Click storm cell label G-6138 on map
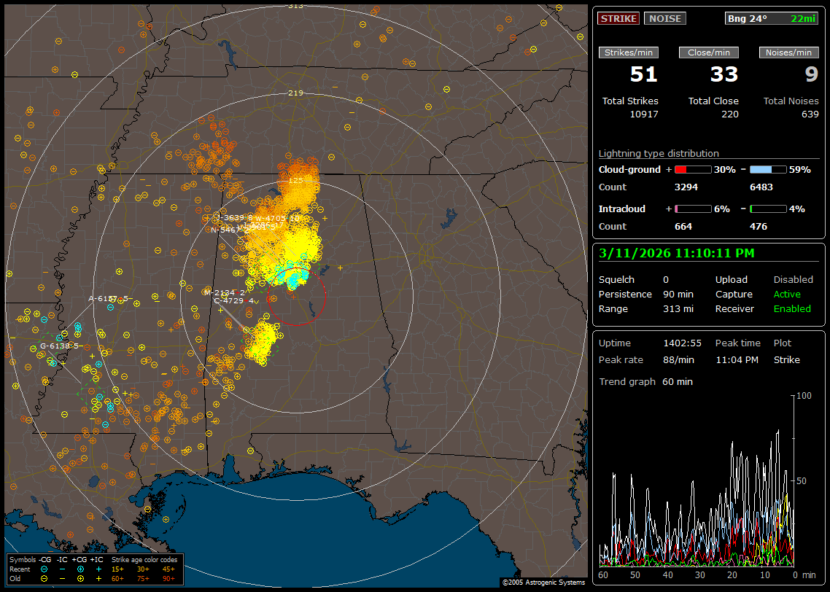The width and height of the screenshot is (830, 592). [x=59, y=346]
